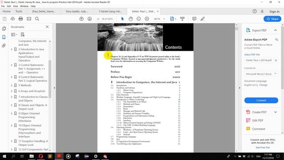Zoom in with plus icon

tap(147, 19)
